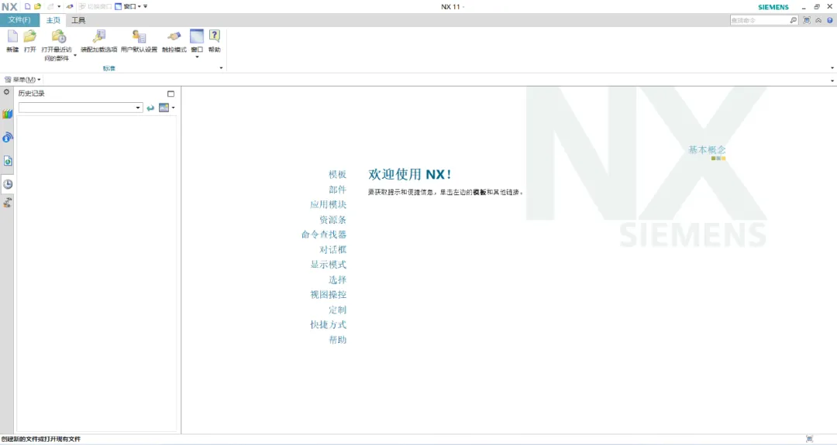Click the 切换窗口 switch window item
Viewport: 837px width, 445px height.
point(95,6)
